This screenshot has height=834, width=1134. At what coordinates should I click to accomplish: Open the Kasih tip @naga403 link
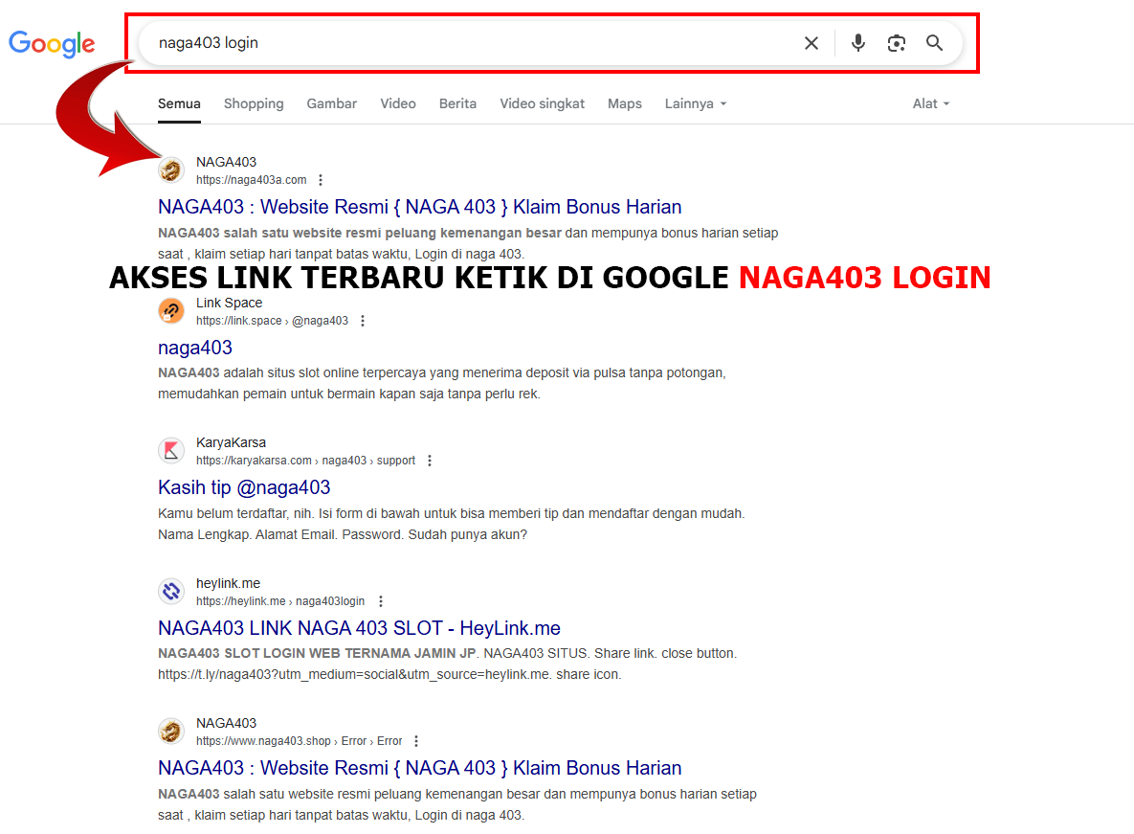[x=244, y=487]
